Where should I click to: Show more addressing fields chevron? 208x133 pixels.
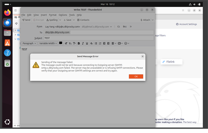point(131,27)
